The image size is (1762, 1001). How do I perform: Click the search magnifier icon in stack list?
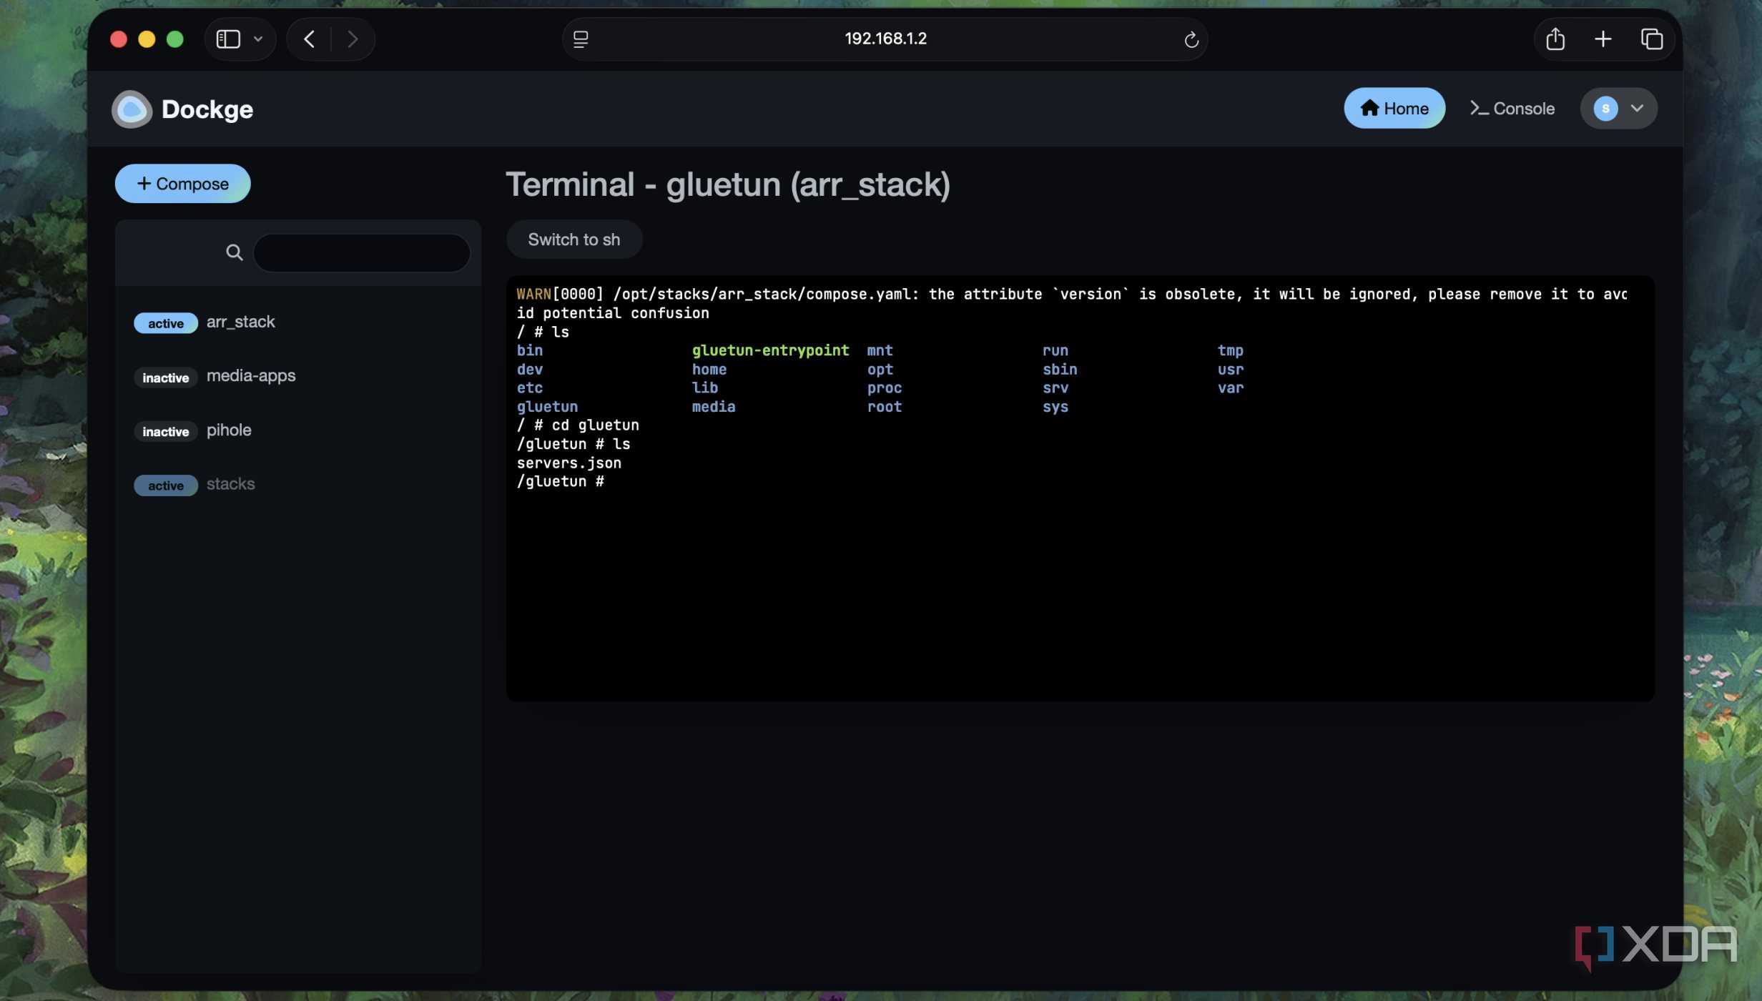coord(235,252)
